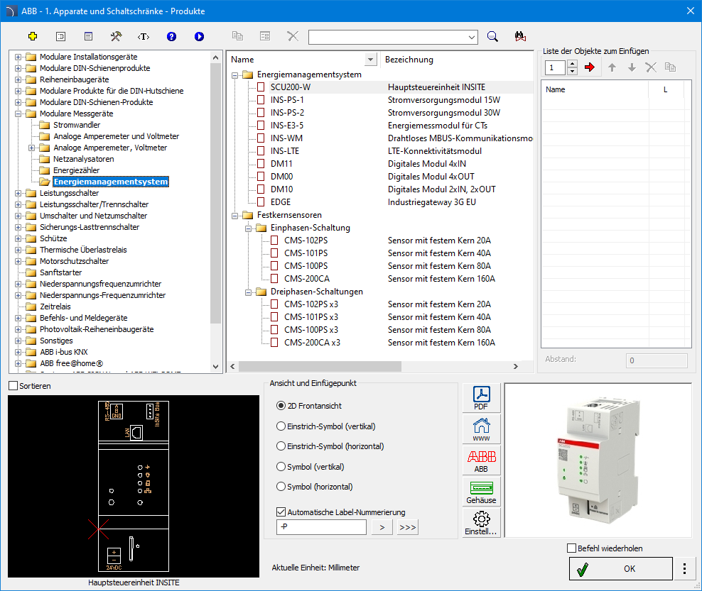The height and width of the screenshot is (591, 702).
Task: Collapse the Energiemanagementsystem product group
Action: click(x=234, y=75)
